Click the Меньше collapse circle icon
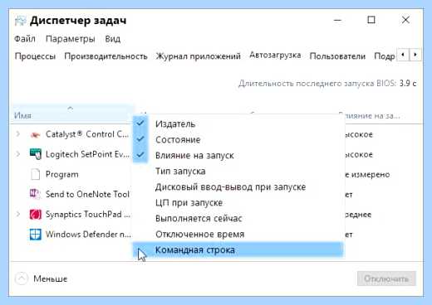The image size is (432, 305). click(x=22, y=278)
